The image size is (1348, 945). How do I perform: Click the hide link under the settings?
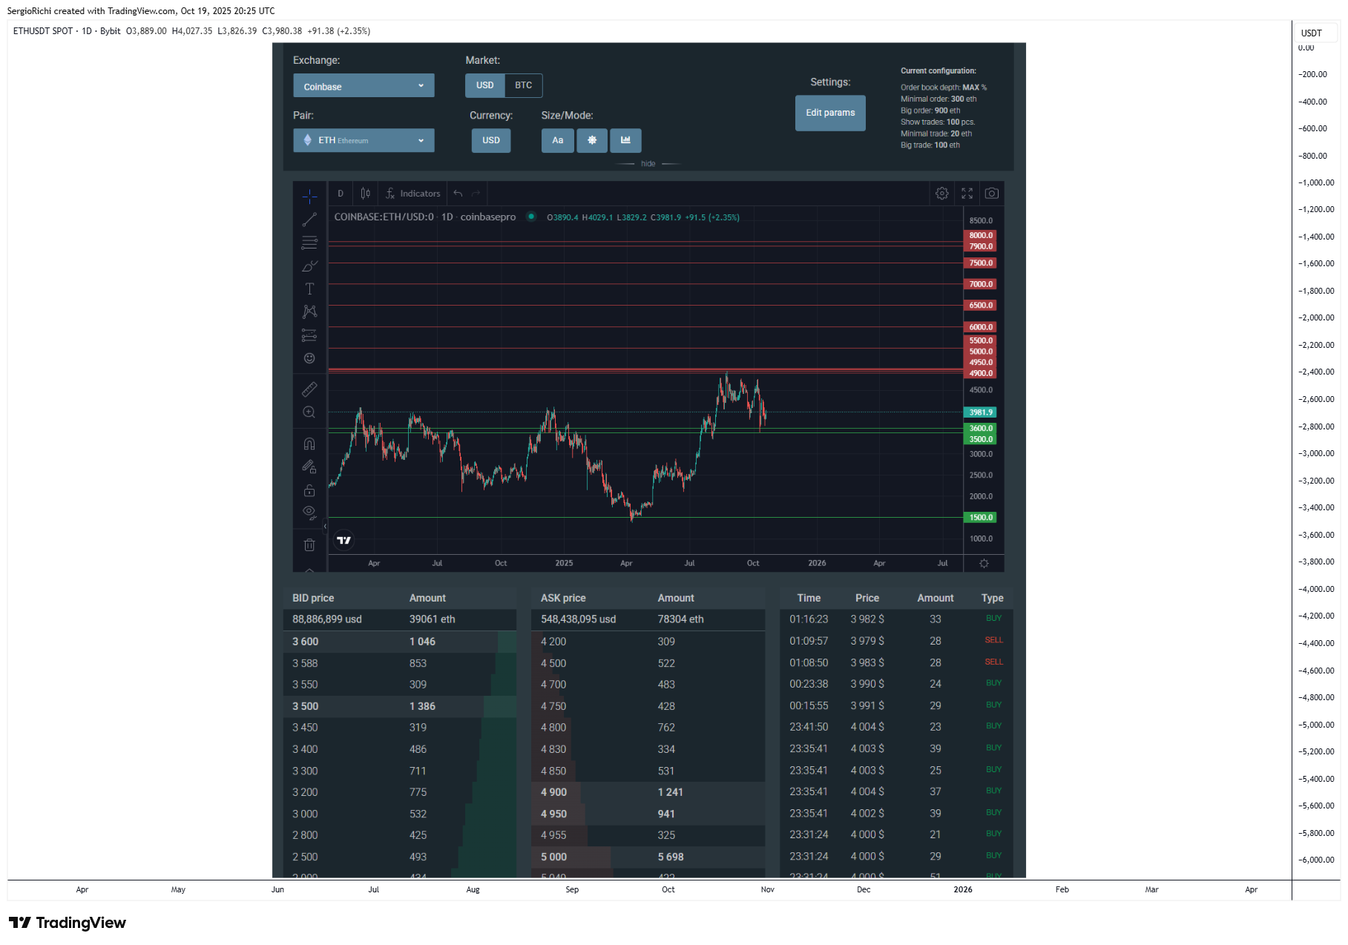pos(648,164)
